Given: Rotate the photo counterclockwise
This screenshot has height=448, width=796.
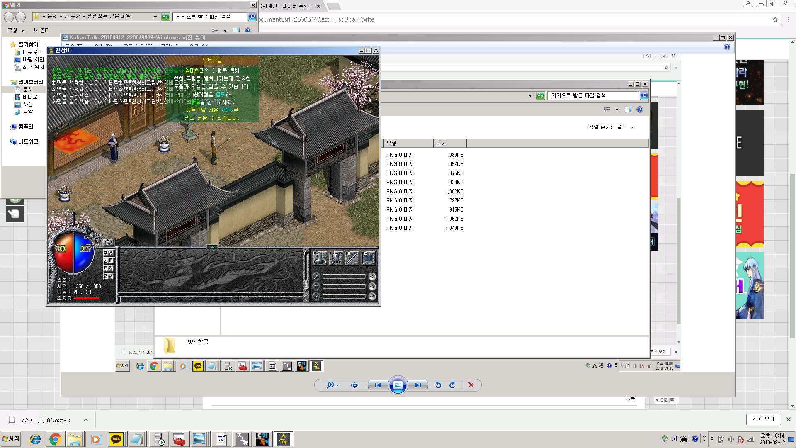Looking at the screenshot, I should (438, 385).
